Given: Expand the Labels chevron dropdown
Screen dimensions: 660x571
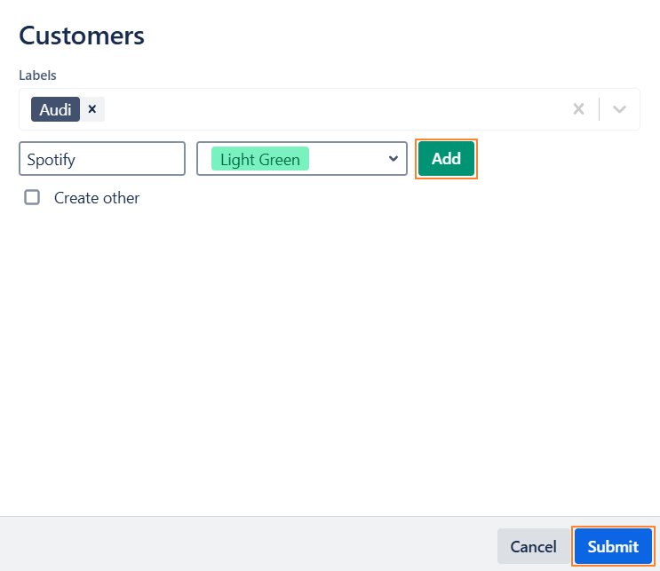Looking at the screenshot, I should [620, 109].
